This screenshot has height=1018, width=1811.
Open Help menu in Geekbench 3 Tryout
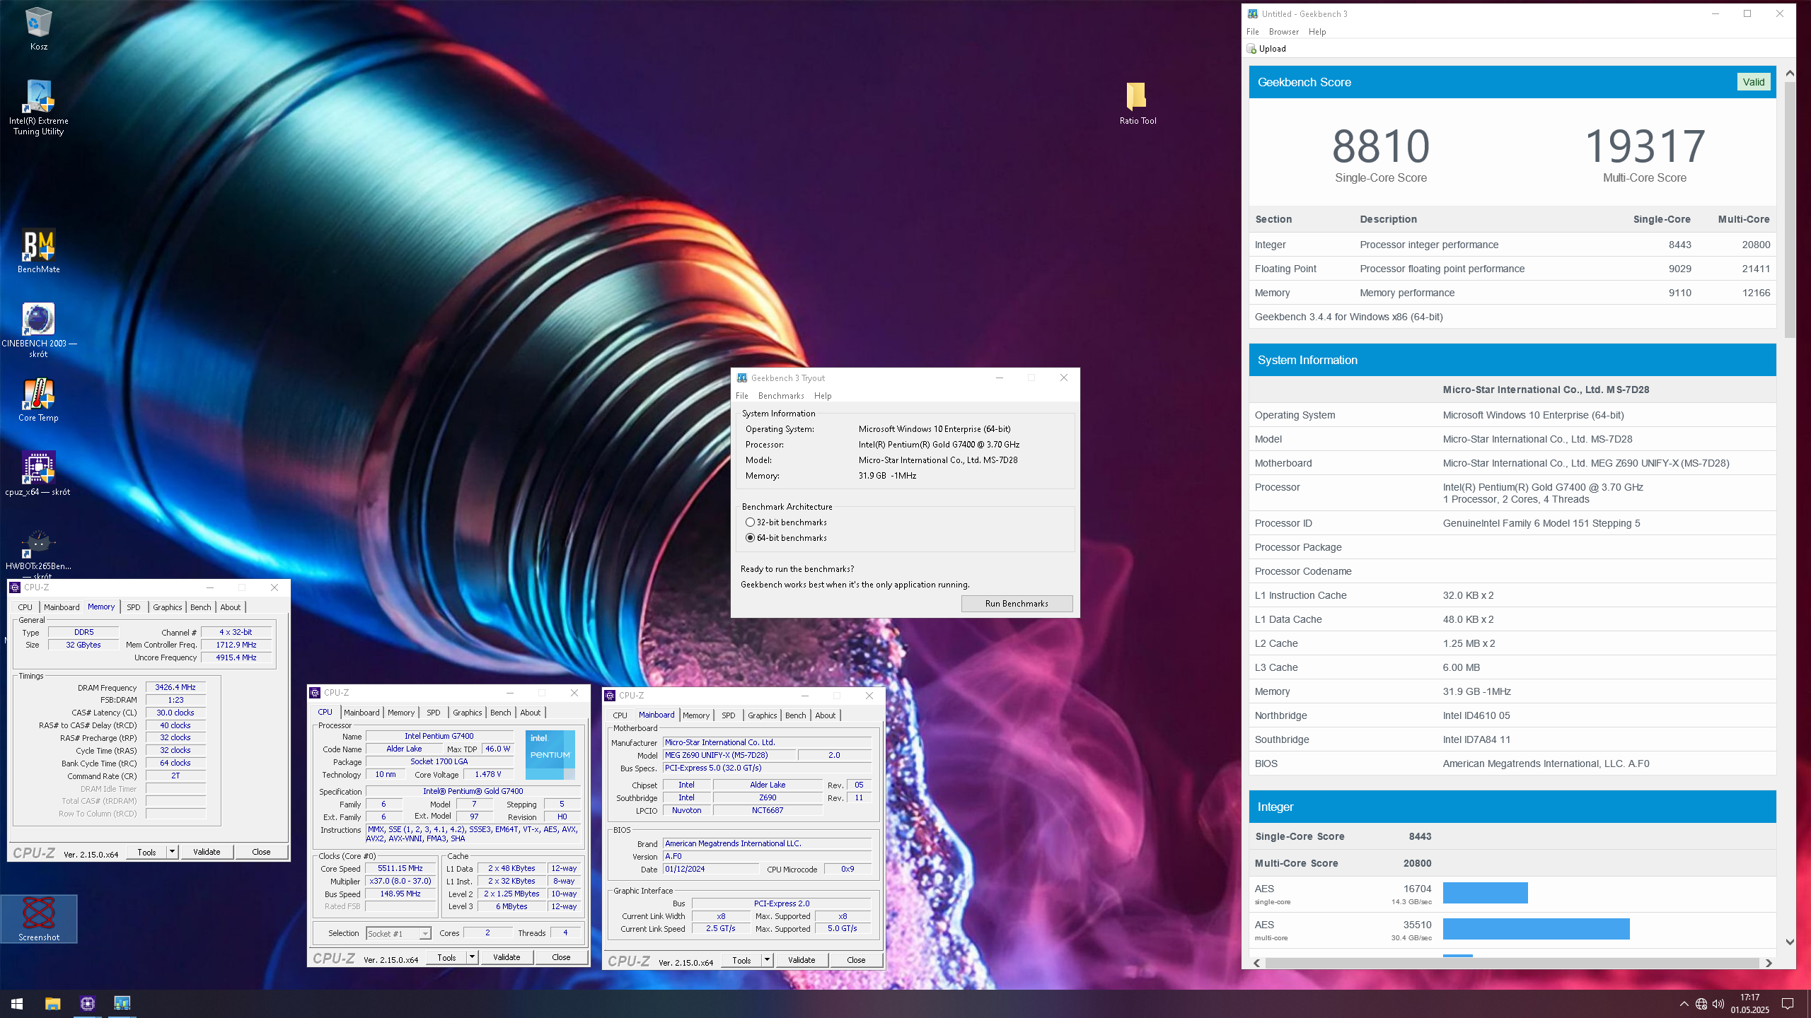(823, 396)
